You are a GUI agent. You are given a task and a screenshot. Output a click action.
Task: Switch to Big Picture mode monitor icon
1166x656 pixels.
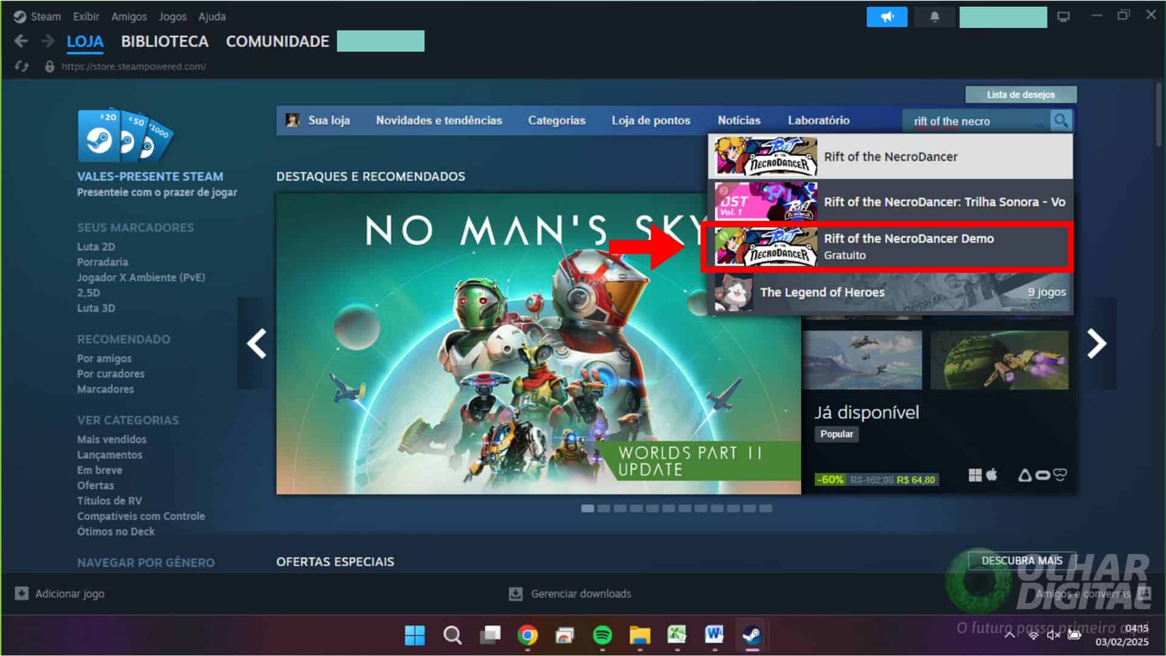1063,17
